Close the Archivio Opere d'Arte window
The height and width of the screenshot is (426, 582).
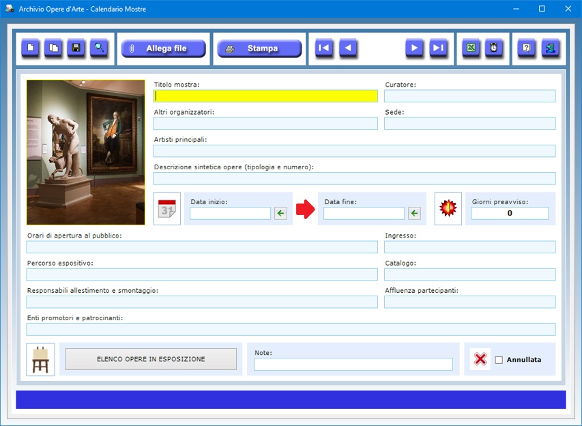point(568,9)
